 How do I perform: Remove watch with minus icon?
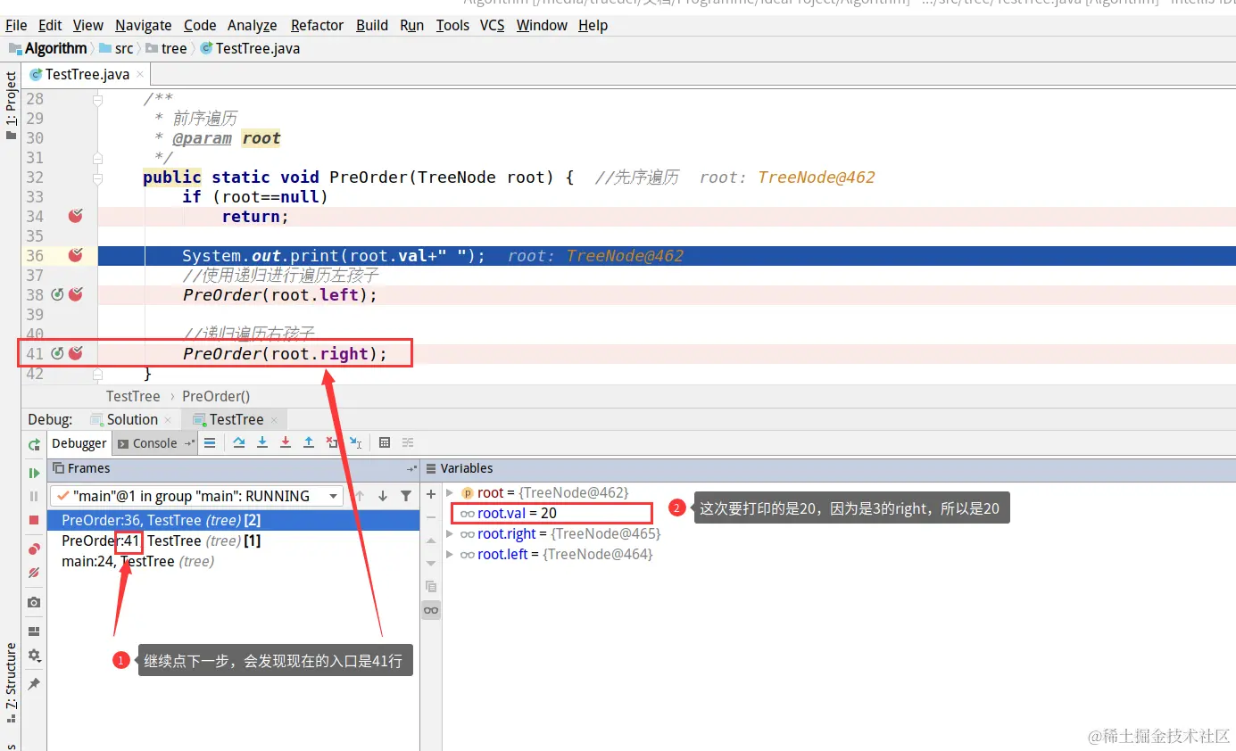pyautogui.click(x=431, y=516)
